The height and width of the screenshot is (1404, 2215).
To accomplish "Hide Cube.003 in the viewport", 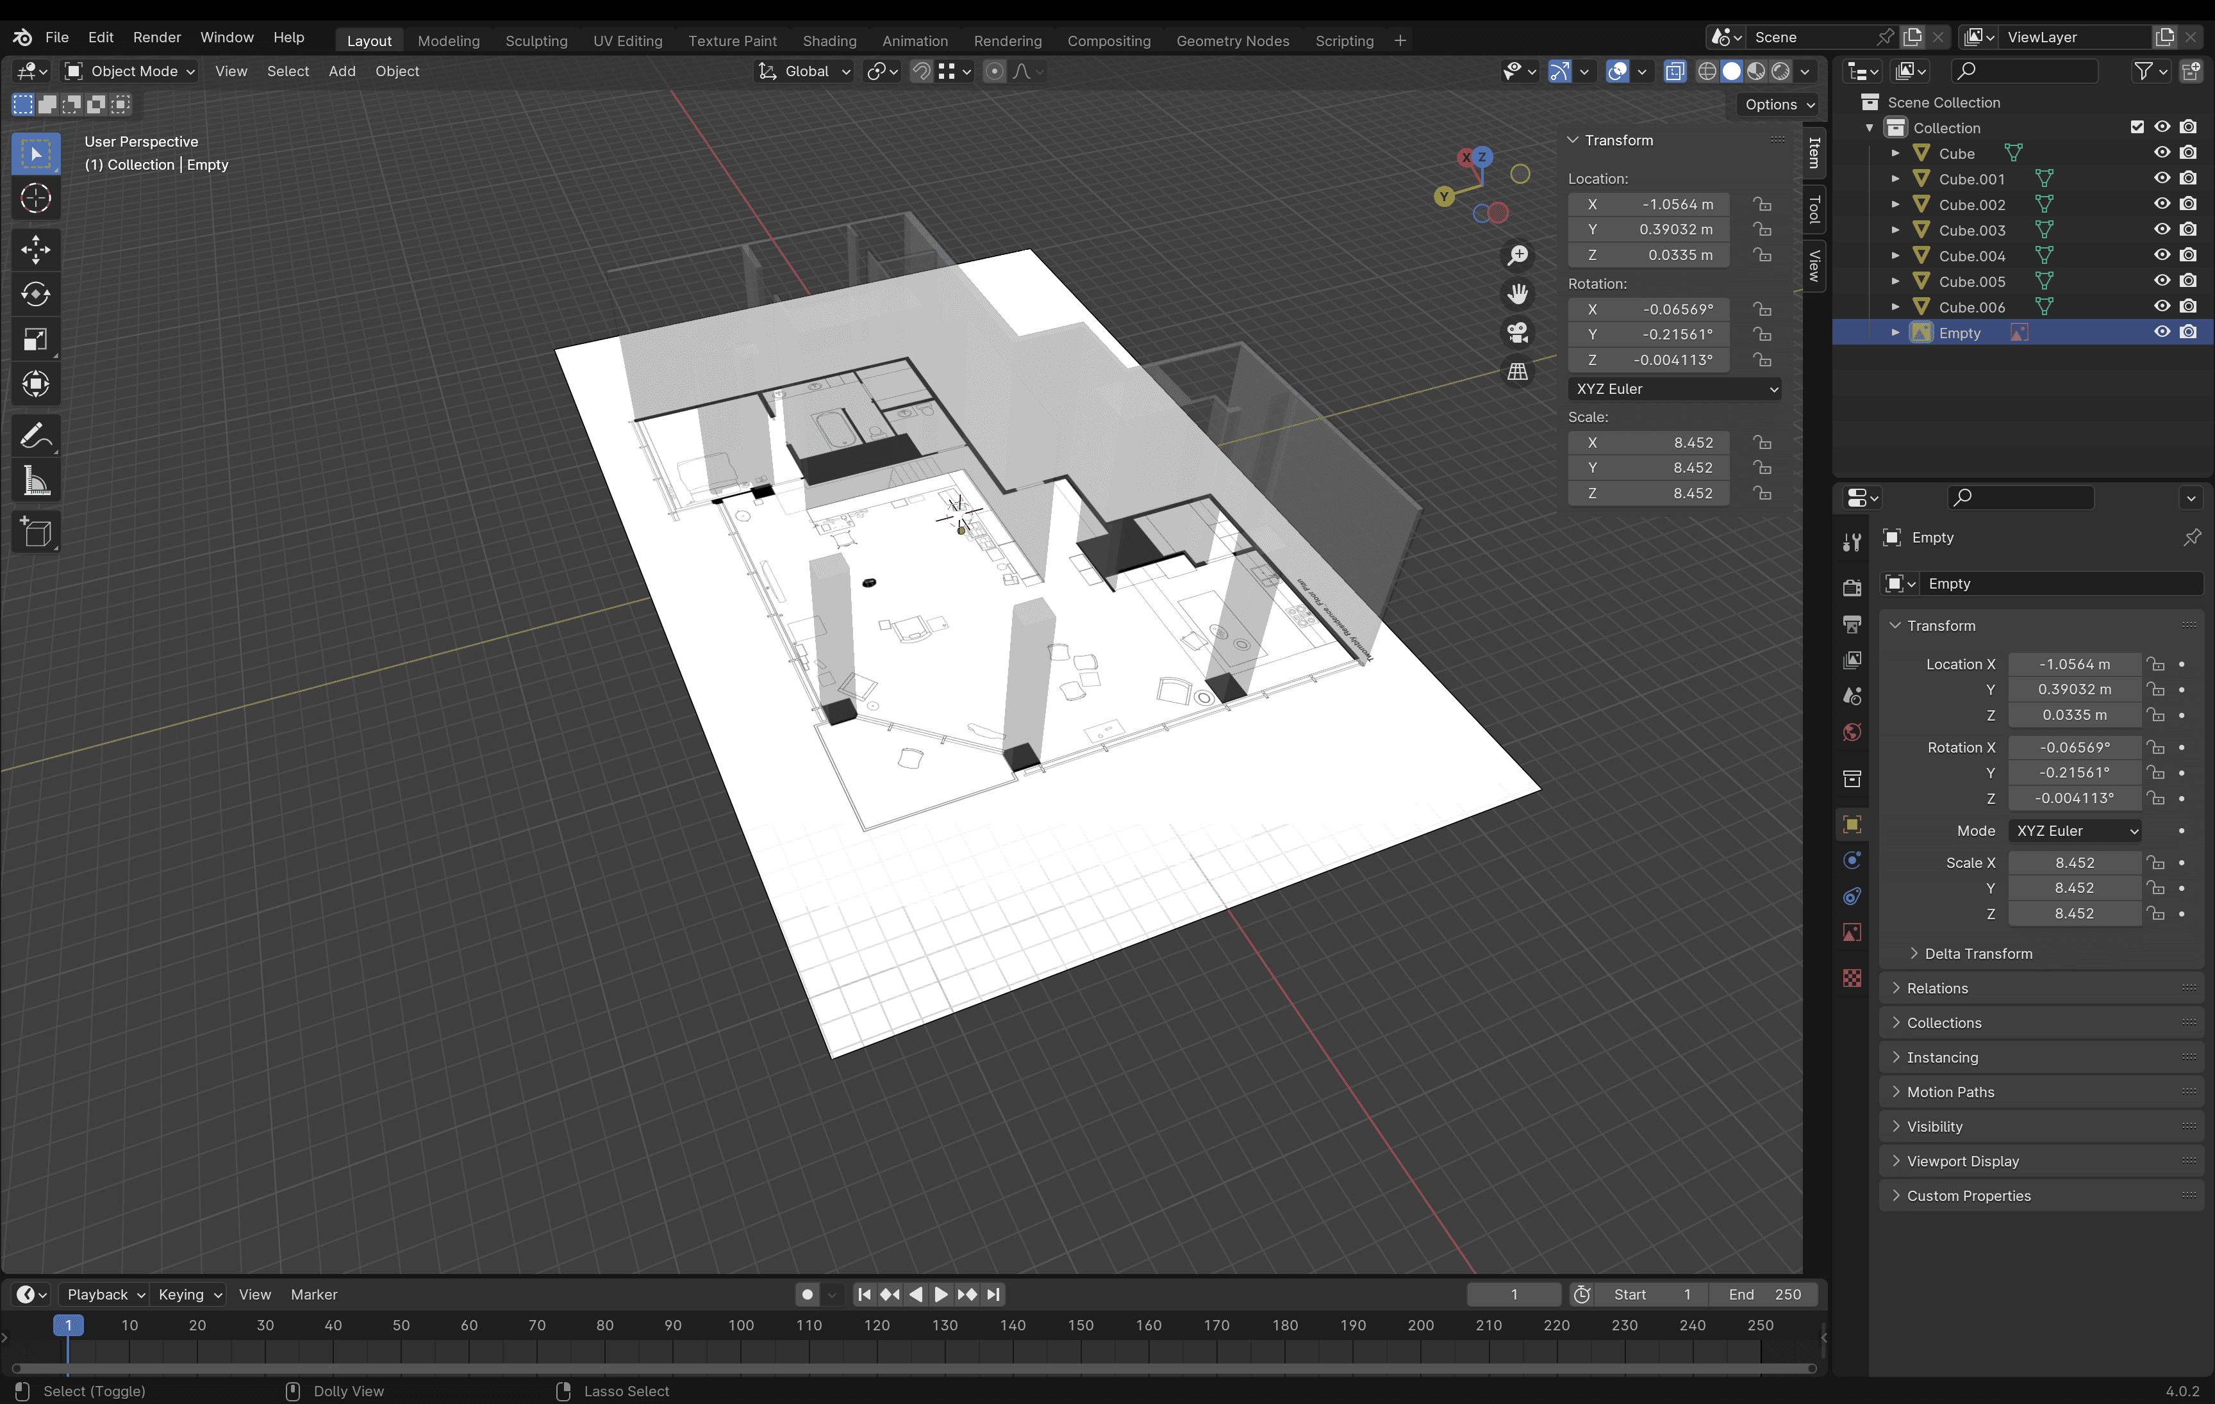I will pos(2162,230).
